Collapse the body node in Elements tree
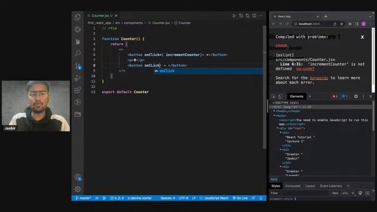The width and height of the screenshot is (377, 212). 275,115
